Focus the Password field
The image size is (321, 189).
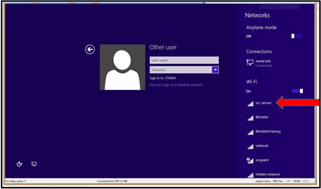tap(181, 70)
